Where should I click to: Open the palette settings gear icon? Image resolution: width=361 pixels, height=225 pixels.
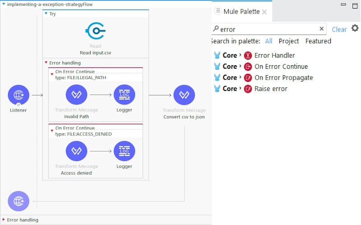click(x=355, y=28)
